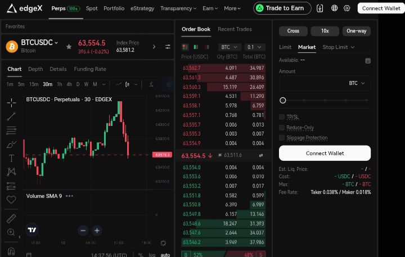Enable the Slippage Protection checkbox
Image resolution: width=405 pixels, height=257 pixels.
pos(282,138)
